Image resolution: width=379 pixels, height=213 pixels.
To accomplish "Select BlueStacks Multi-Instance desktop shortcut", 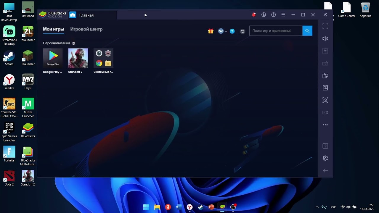I will pos(28,156).
